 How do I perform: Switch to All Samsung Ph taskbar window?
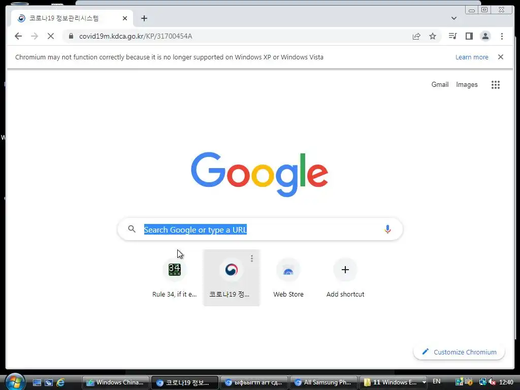323,382
